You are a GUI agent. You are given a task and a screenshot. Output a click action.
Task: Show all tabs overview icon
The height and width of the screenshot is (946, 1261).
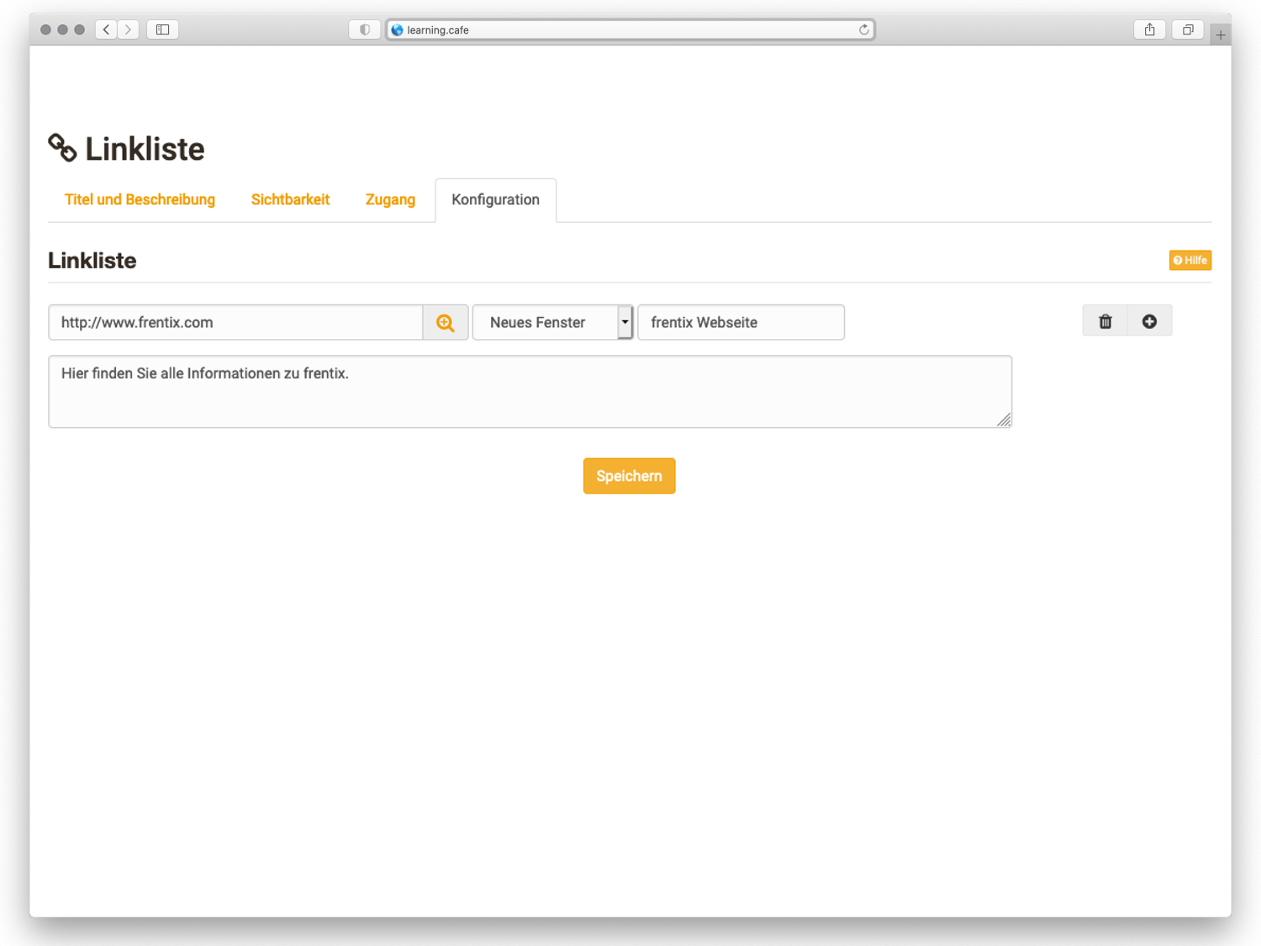coord(1188,29)
